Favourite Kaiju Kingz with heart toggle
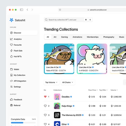Screen dimensions: 126x126 point(45,106)
